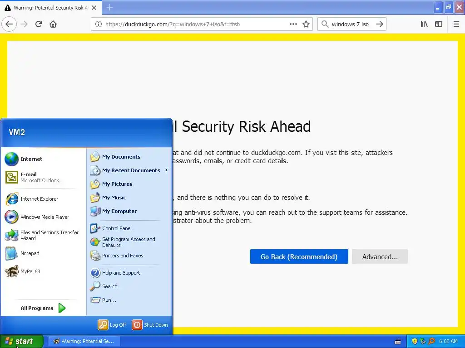Click Log Off button

tap(113, 325)
